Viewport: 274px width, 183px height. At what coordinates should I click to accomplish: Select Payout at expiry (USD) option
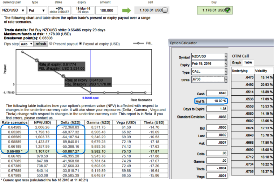[x=81, y=44]
